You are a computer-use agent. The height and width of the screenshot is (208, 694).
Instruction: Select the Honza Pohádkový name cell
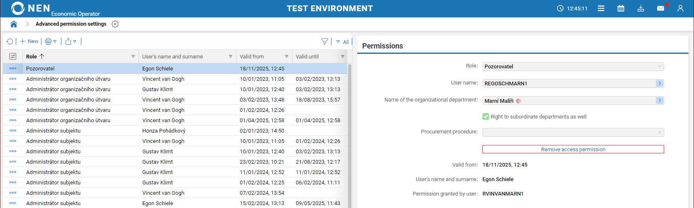[164, 131]
